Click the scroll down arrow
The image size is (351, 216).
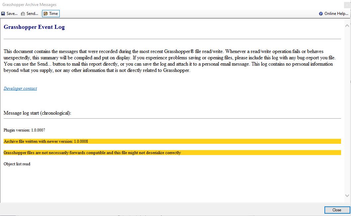pos(347,195)
